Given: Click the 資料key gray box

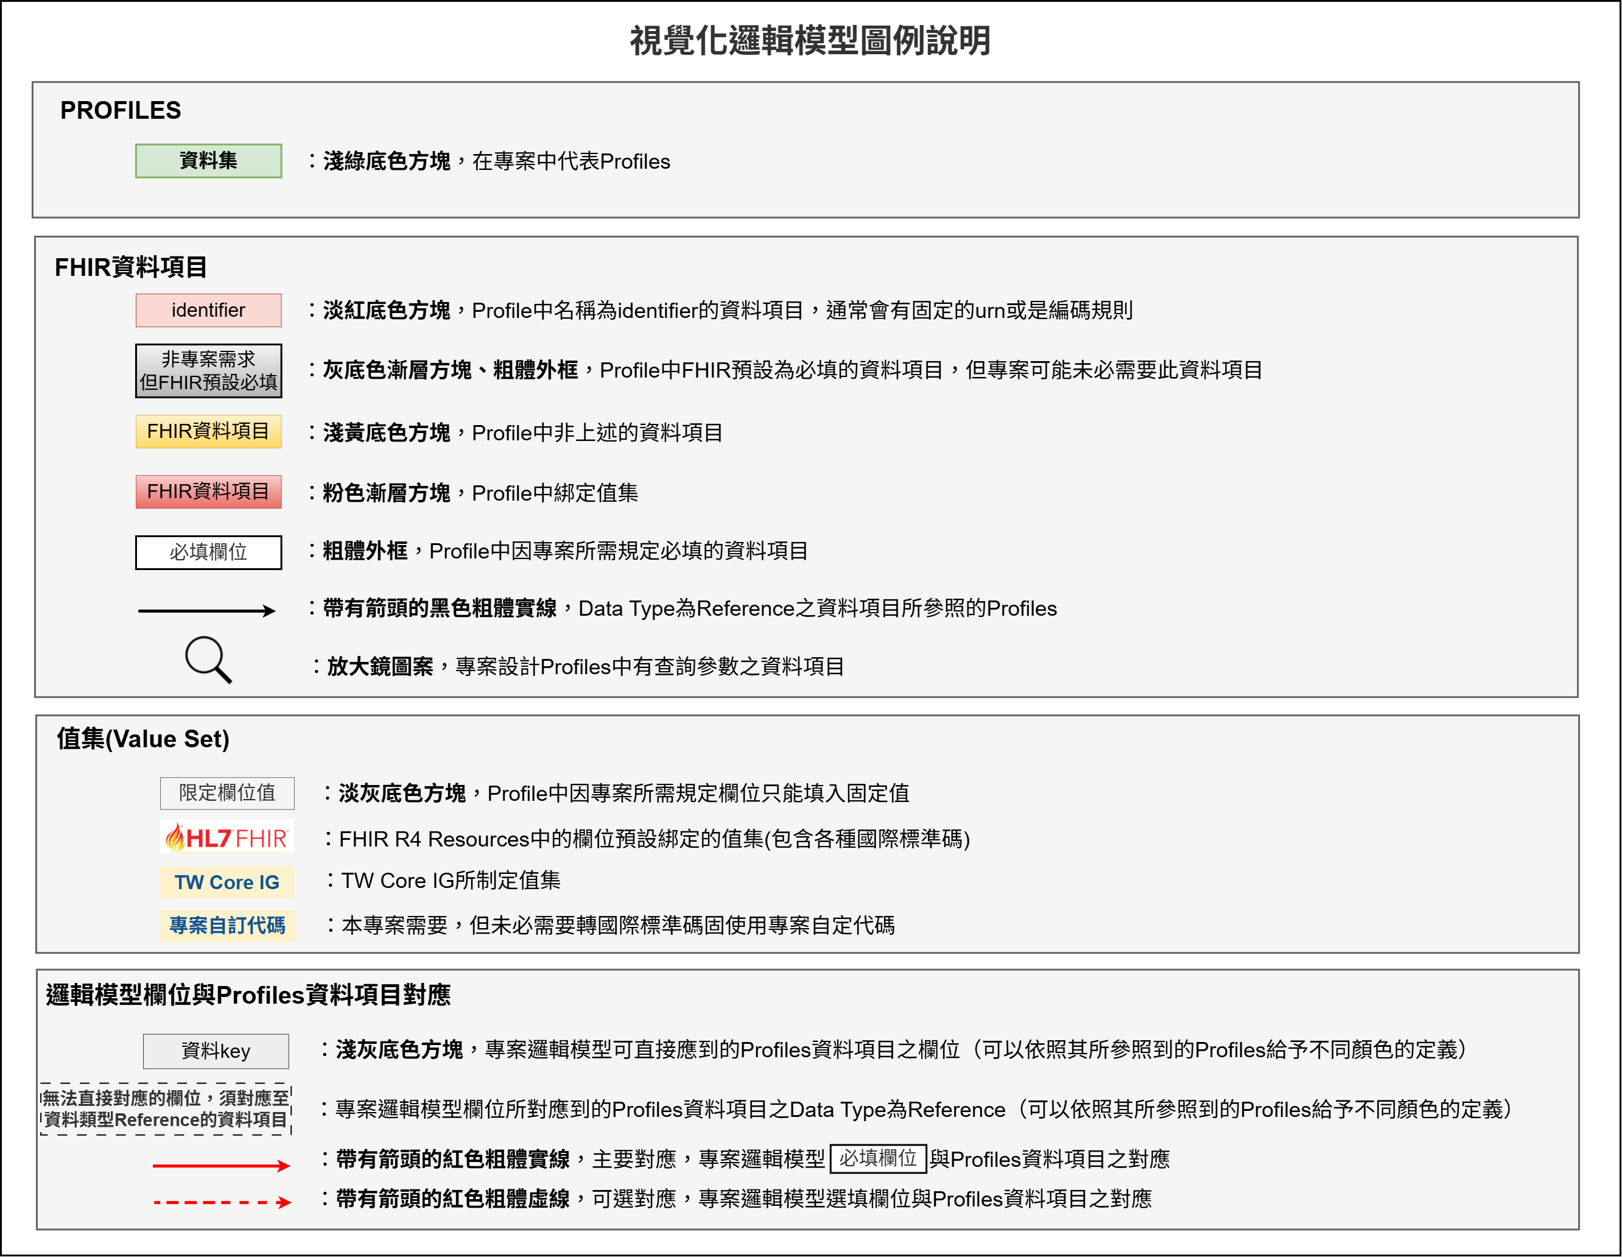Looking at the screenshot, I should pos(216,1051).
